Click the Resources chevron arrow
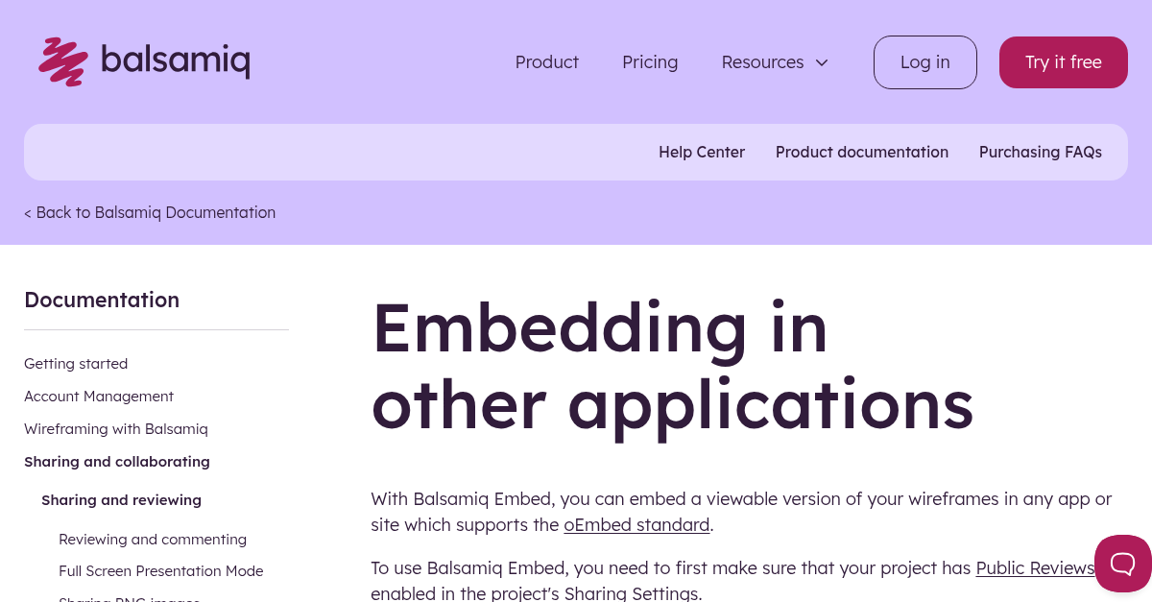Image resolution: width=1152 pixels, height=602 pixels. point(821,62)
